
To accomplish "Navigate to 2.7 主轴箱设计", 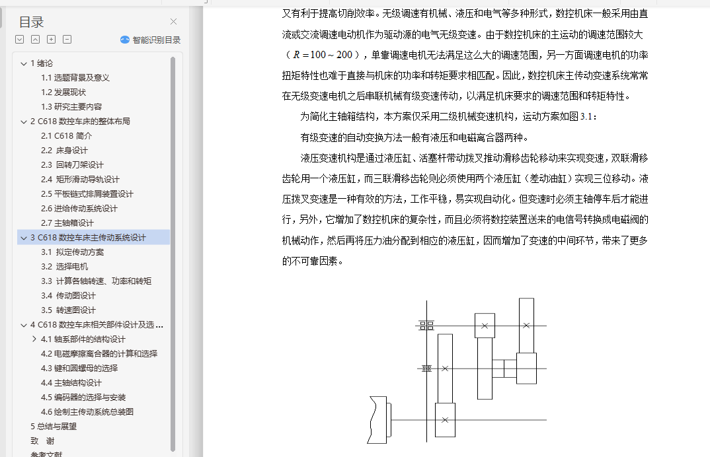I will coord(67,223).
